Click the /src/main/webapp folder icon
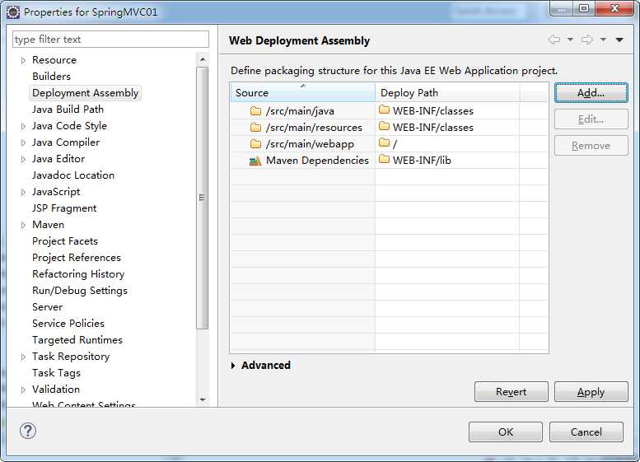 [255, 143]
